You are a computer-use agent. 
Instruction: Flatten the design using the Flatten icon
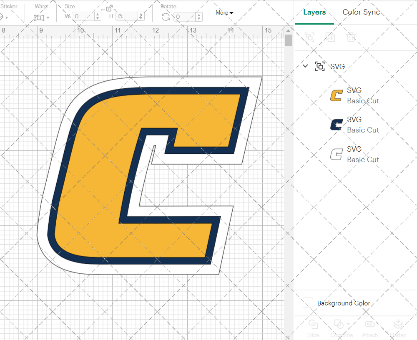(398, 325)
